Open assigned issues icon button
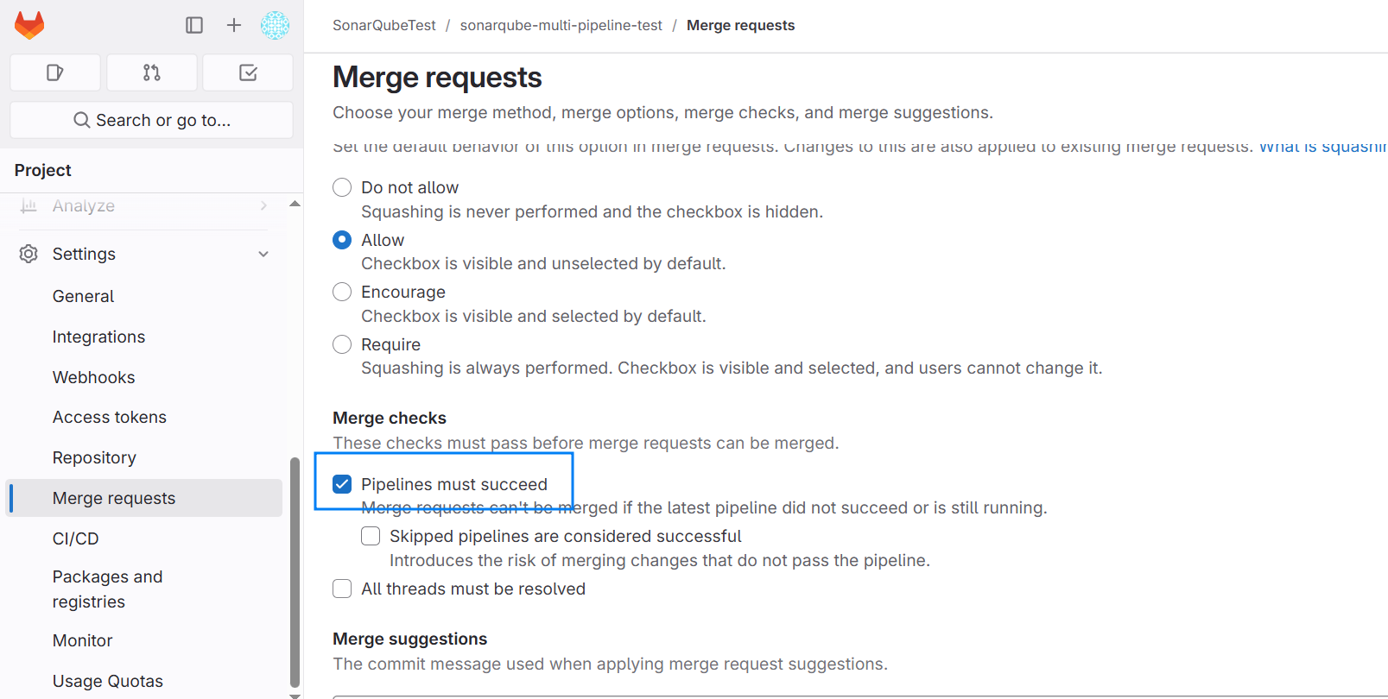This screenshot has height=699, width=1388. pos(55,72)
